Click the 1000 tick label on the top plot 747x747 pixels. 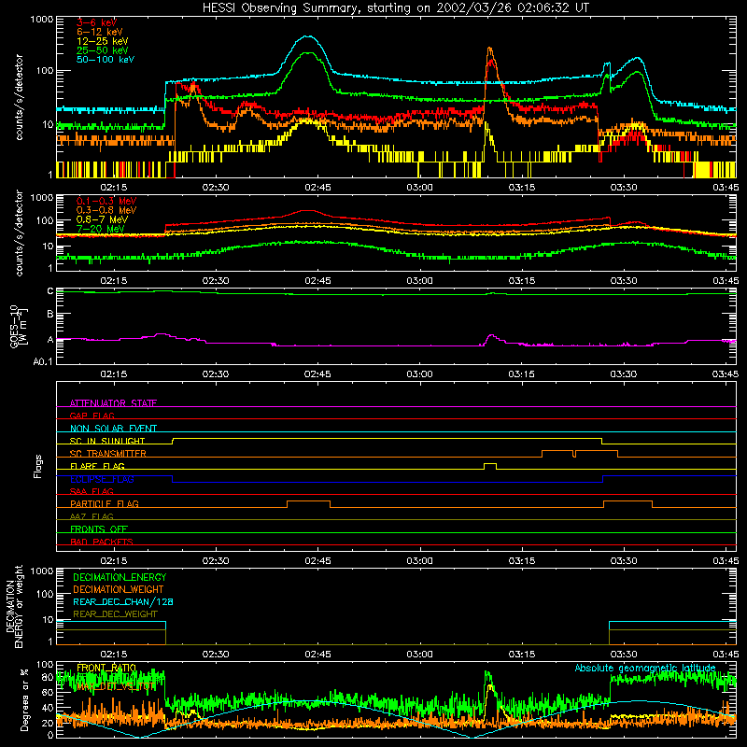click(42, 20)
